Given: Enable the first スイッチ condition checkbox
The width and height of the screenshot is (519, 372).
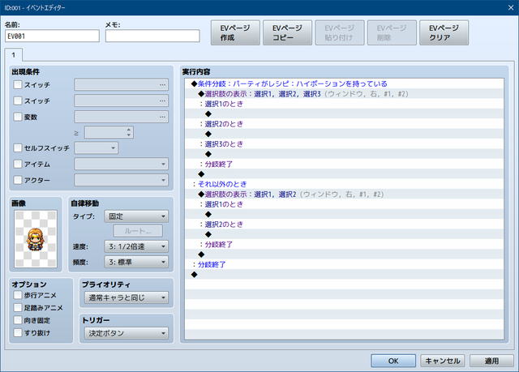Looking at the screenshot, I should click(x=18, y=84).
